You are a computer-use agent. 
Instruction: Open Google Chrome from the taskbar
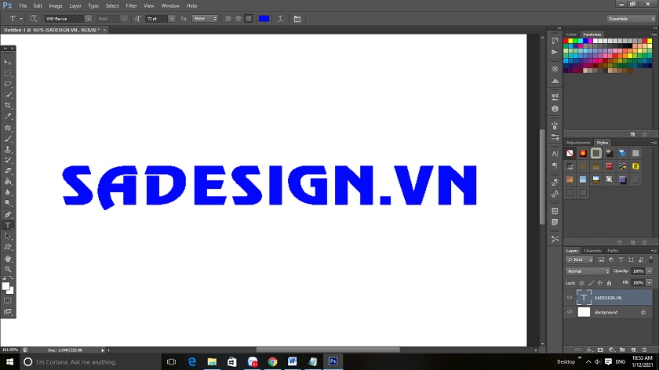(x=272, y=361)
